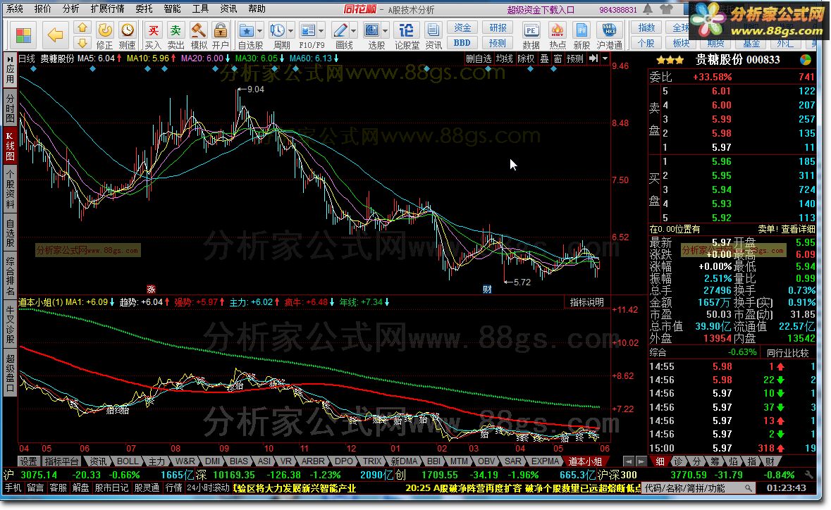
Task: Select the 分时图 sidebar tab
Action: point(10,109)
